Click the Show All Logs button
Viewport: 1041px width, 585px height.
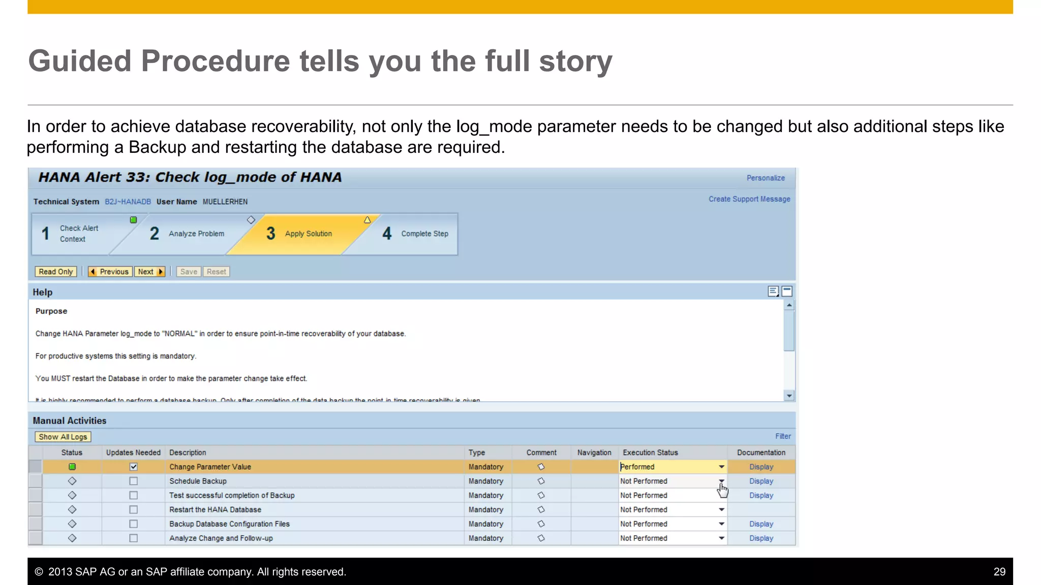[x=63, y=437]
